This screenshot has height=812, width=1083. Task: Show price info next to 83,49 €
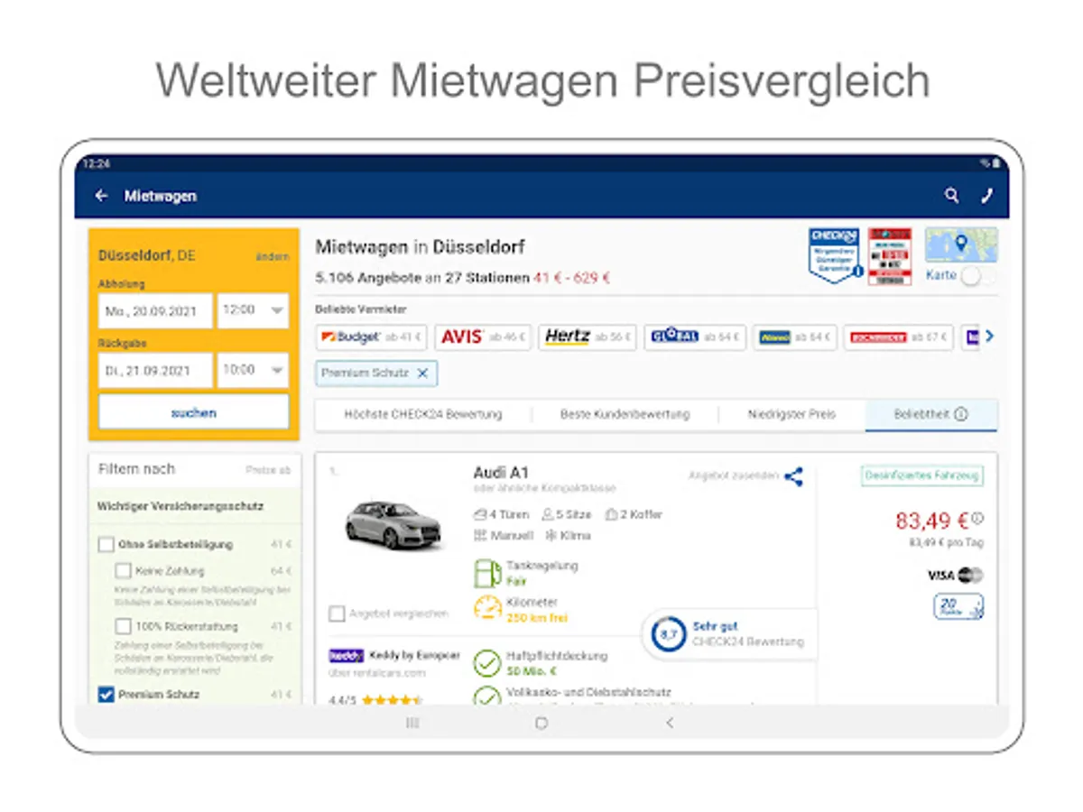tap(977, 519)
